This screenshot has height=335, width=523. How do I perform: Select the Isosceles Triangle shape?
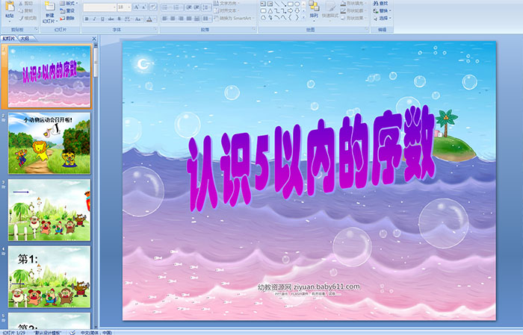270,11
